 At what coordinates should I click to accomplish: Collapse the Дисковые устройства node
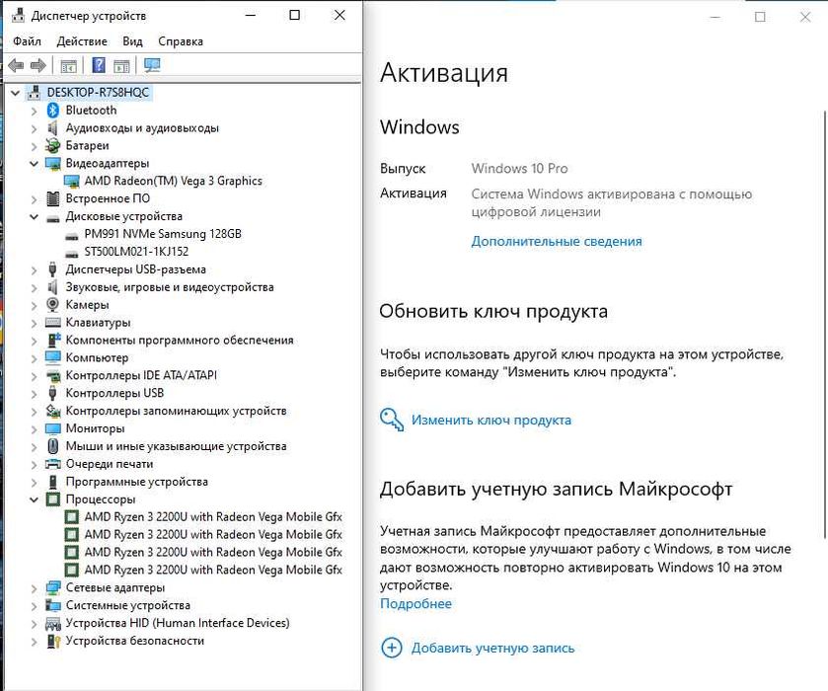coord(35,216)
